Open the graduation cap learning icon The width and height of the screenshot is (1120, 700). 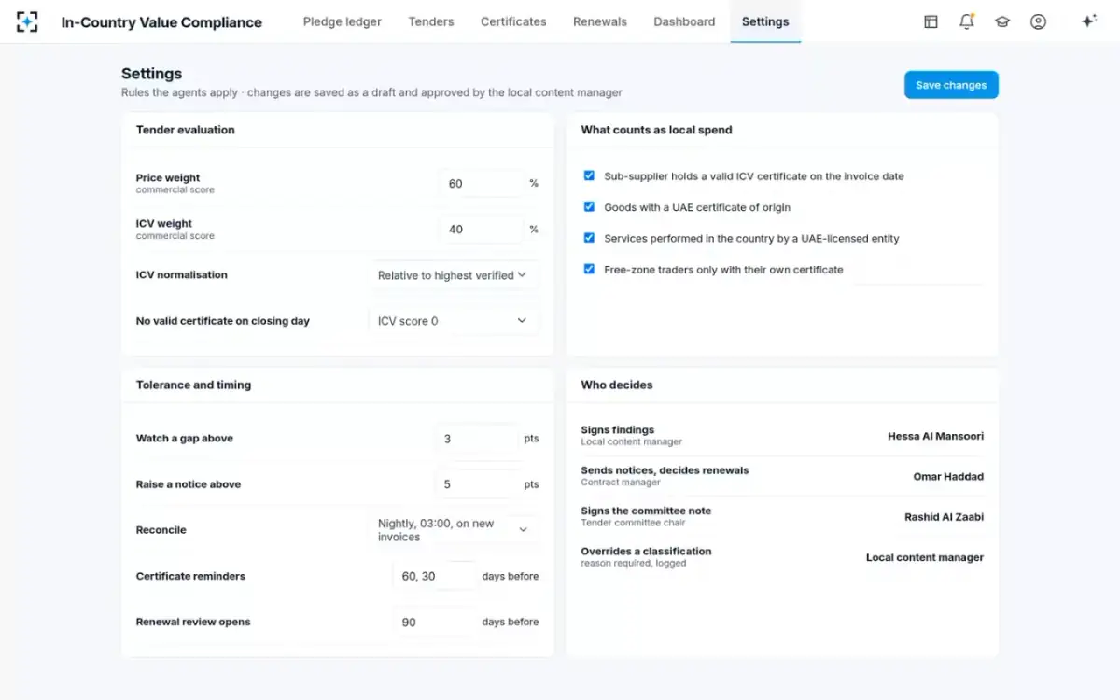(1002, 21)
